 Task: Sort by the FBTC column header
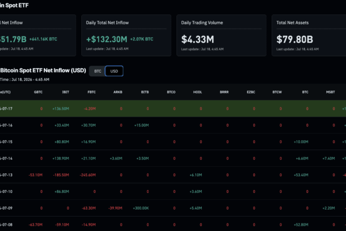(92, 92)
